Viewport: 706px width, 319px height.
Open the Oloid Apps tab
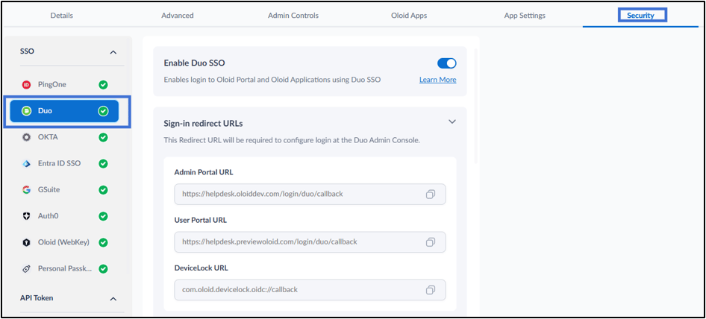(409, 16)
